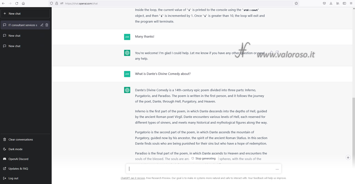Open the IT consultant services conversation
355x184 pixels.
23,25
